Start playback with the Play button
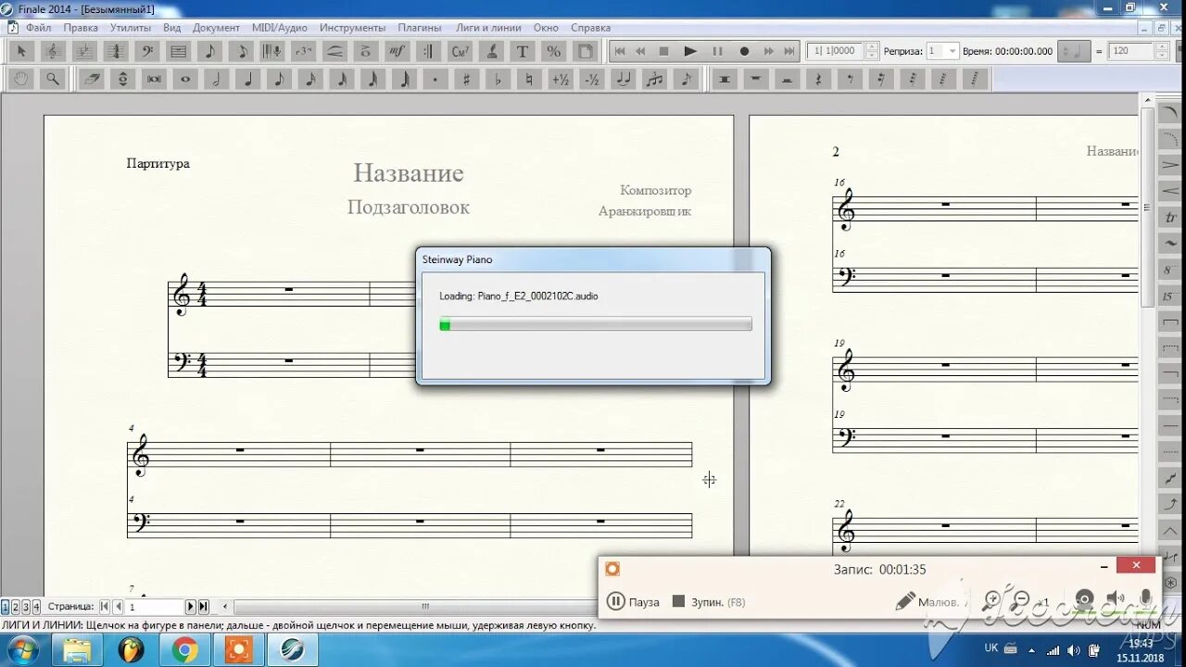This screenshot has width=1186, height=667. pyautogui.click(x=690, y=51)
